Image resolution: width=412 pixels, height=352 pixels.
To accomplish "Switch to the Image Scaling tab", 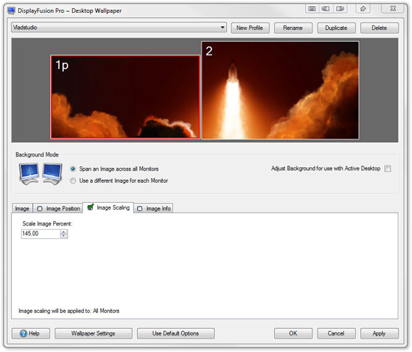I will [x=109, y=207].
